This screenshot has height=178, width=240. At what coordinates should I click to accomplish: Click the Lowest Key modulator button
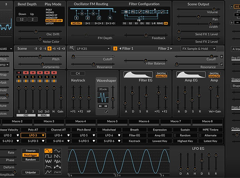click(x=160, y=141)
